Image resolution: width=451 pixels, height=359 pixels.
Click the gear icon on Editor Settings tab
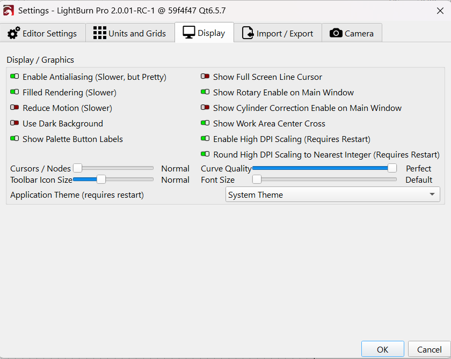pyautogui.click(x=13, y=33)
